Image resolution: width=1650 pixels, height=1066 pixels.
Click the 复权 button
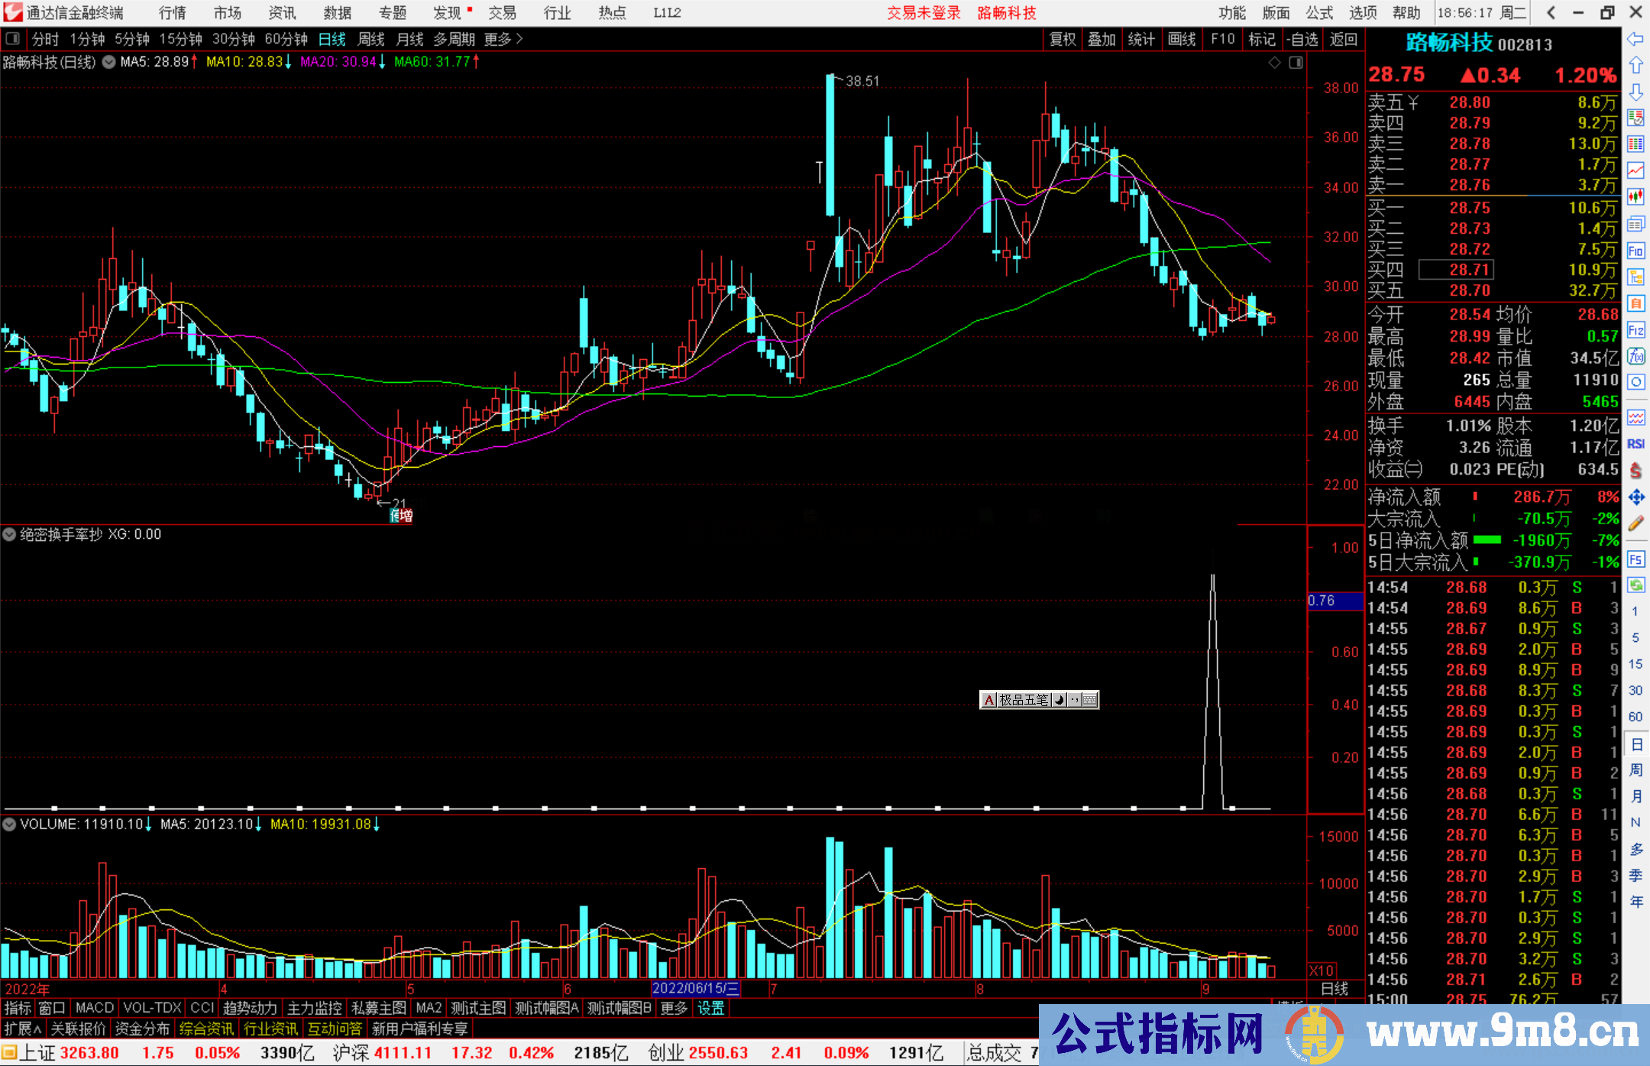[x=1062, y=39]
